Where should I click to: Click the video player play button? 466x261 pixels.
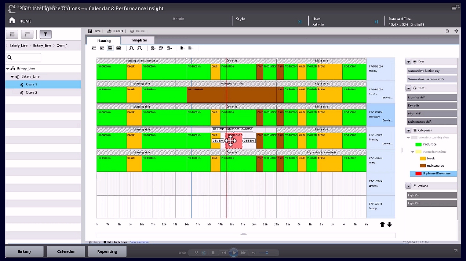pyautogui.click(x=233, y=253)
